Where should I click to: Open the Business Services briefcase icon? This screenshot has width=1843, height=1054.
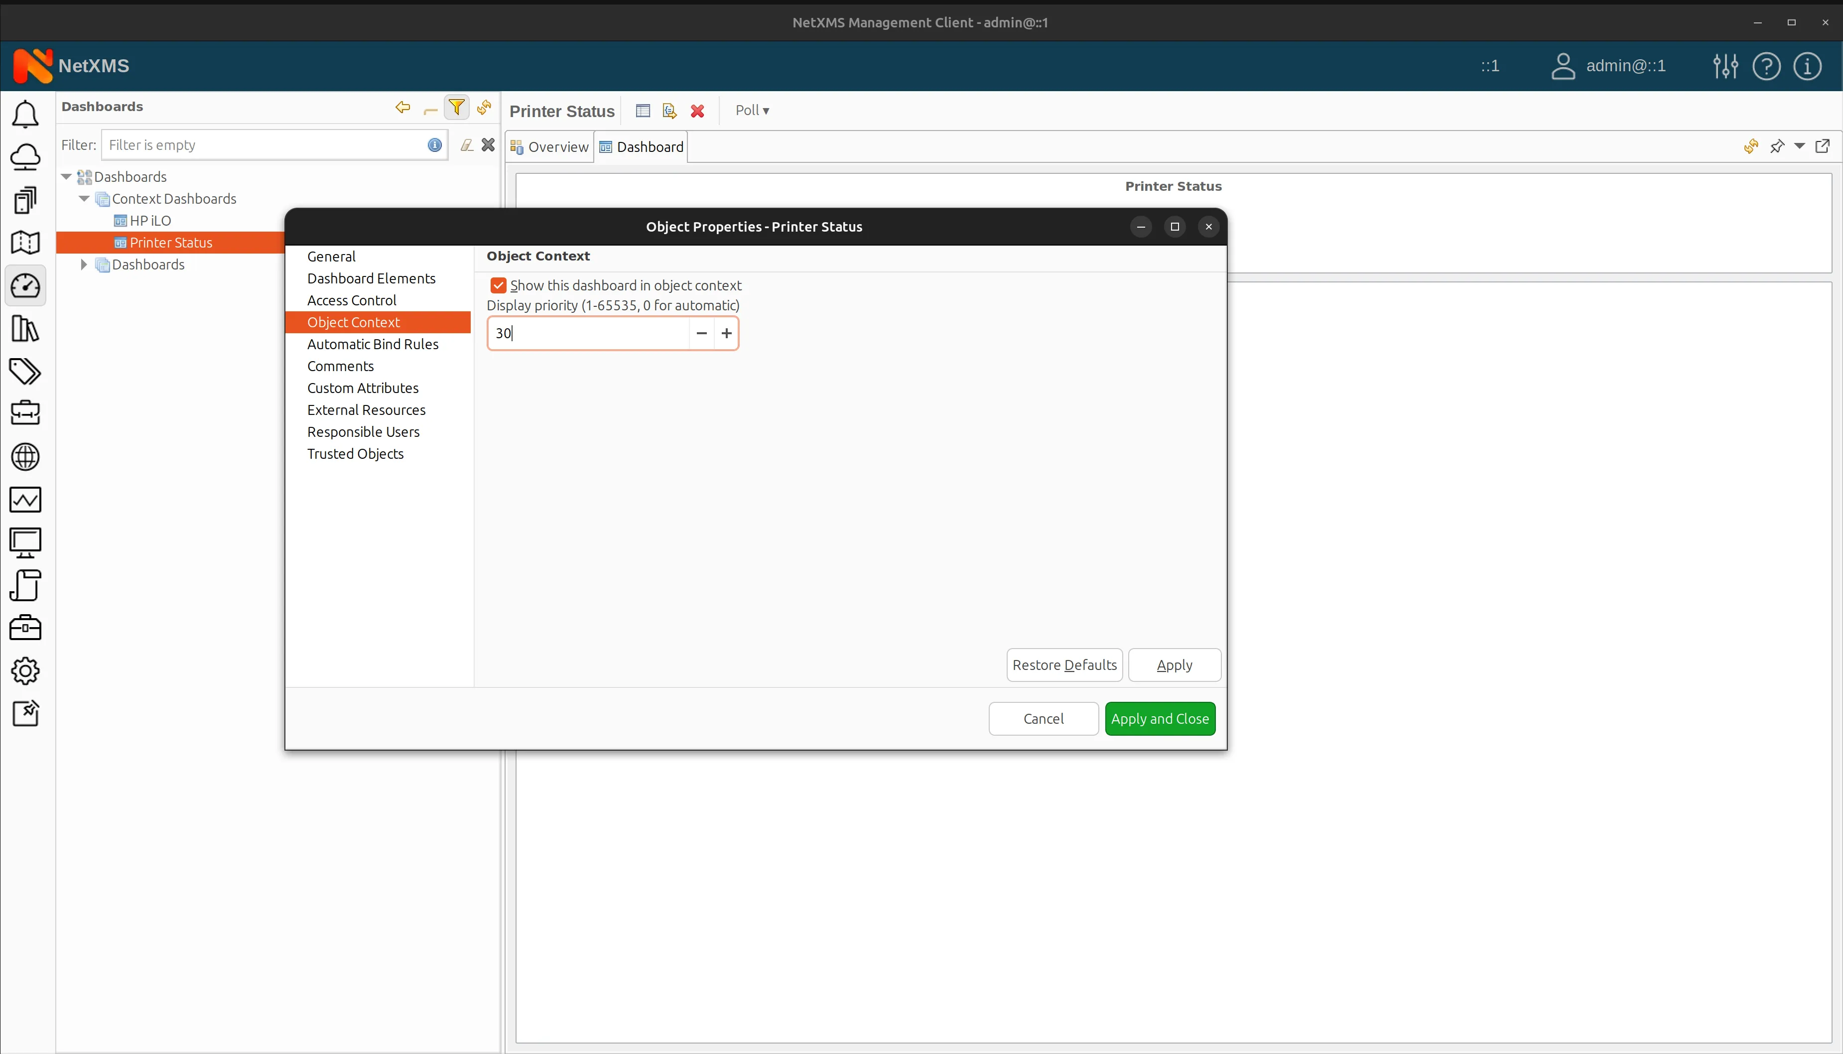(26, 413)
